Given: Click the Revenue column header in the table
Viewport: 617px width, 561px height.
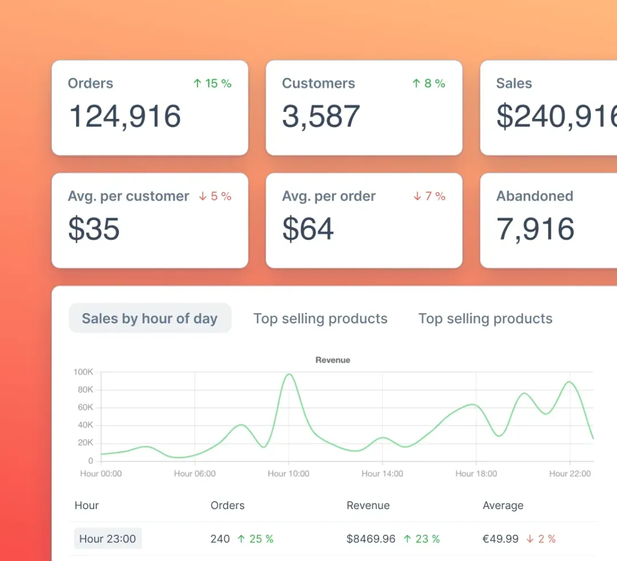Looking at the screenshot, I should click(368, 506).
